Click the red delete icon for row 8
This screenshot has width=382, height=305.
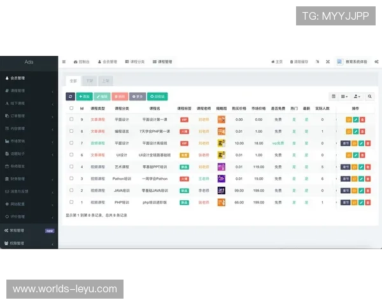coord(362,132)
